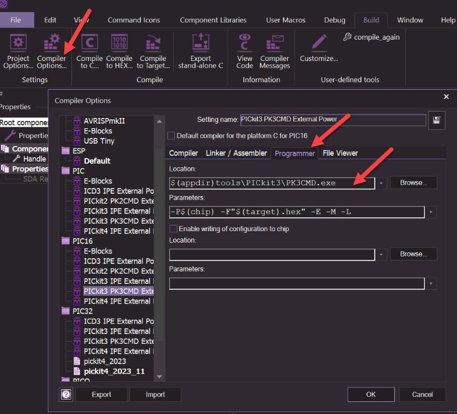Click Import button

pyautogui.click(x=155, y=394)
